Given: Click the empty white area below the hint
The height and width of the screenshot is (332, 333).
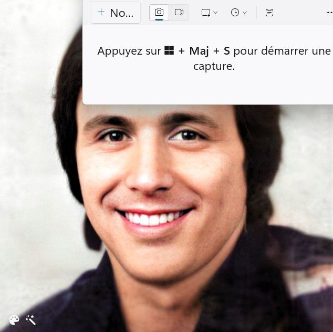Looking at the screenshot, I should (x=210, y=88).
